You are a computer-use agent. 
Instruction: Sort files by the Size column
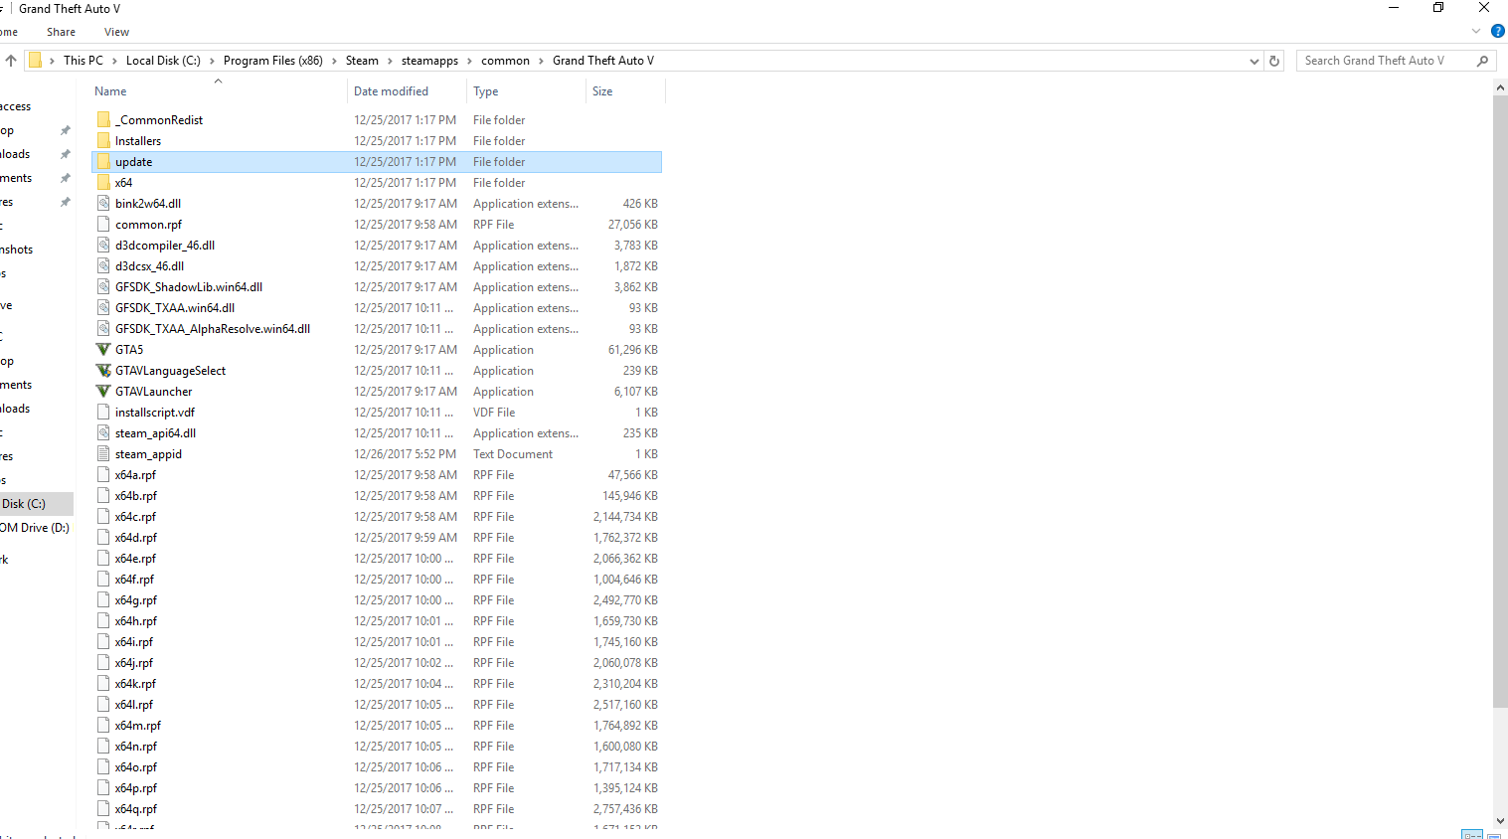(x=602, y=91)
